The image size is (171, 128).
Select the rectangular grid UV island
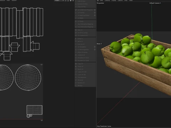(x=35, y=110)
